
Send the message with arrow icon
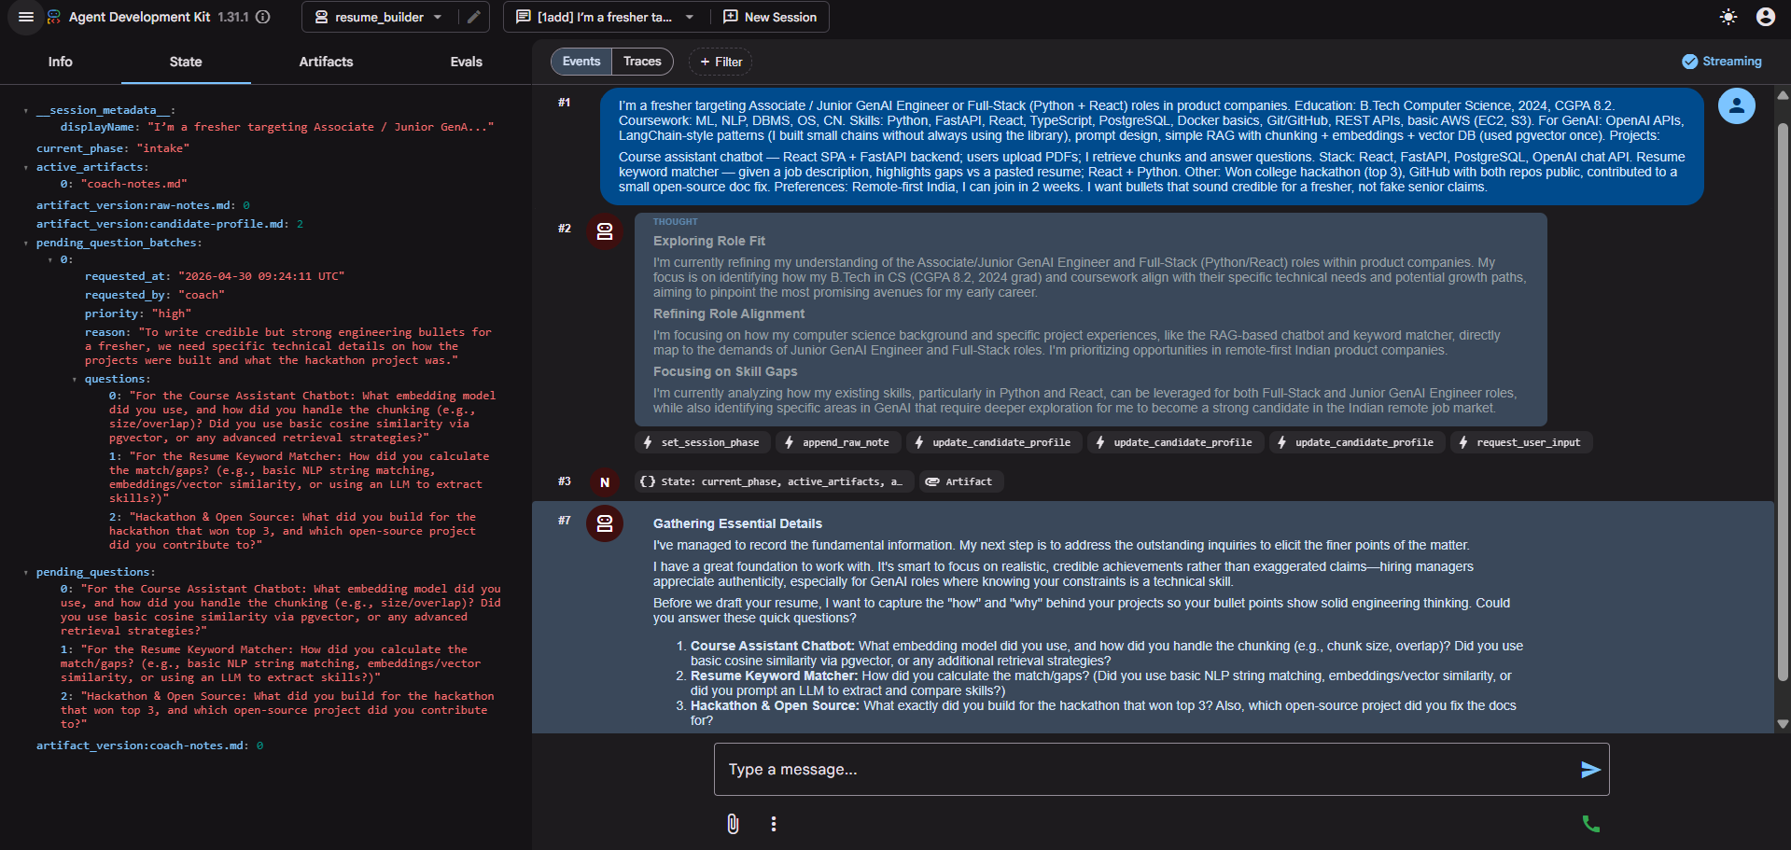[x=1590, y=770]
